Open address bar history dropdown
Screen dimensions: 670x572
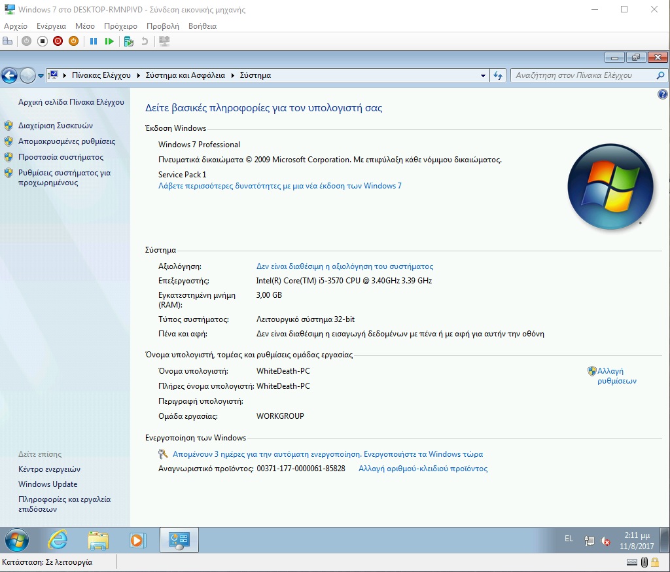(x=483, y=76)
